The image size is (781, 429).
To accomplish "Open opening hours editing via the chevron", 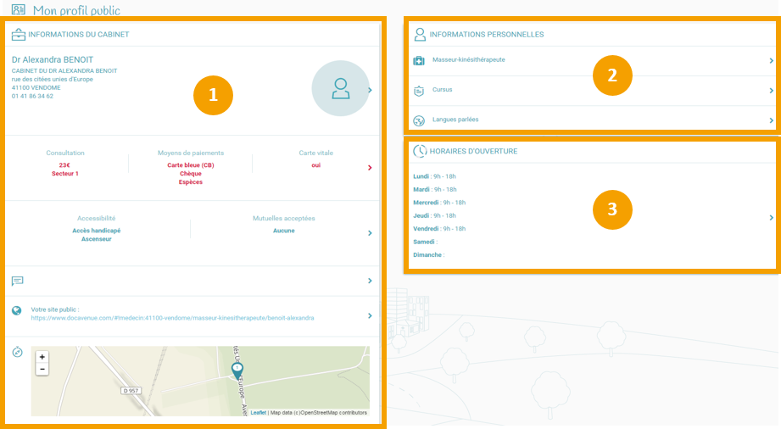I will pyautogui.click(x=771, y=218).
